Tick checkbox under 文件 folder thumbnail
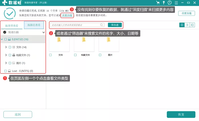 [x=51, y=55]
